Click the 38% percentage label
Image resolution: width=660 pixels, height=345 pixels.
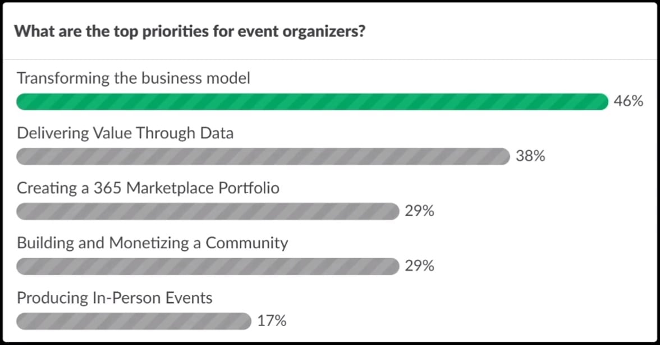coord(530,156)
